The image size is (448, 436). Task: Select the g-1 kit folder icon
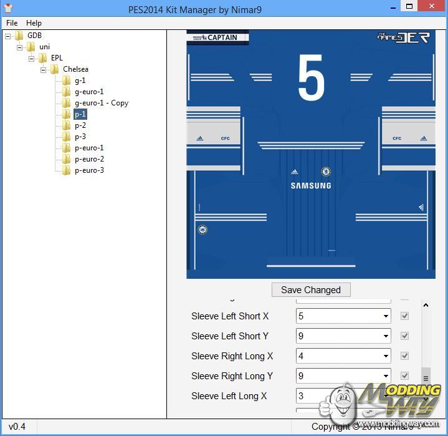coord(66,80)
